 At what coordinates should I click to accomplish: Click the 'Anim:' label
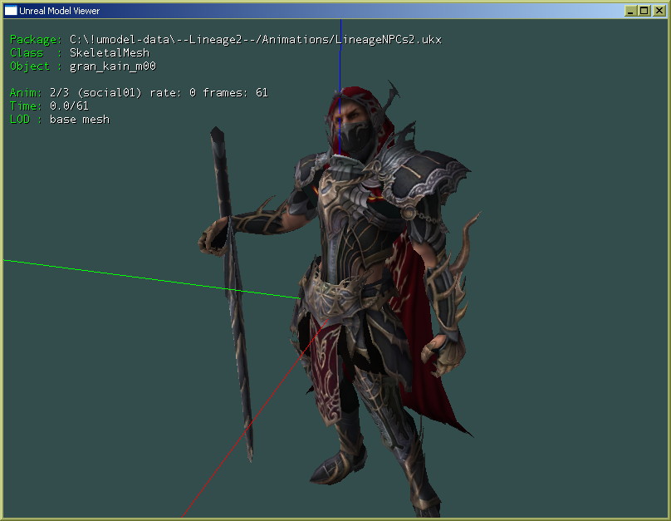pyautogui.click(x=26, y=92)
